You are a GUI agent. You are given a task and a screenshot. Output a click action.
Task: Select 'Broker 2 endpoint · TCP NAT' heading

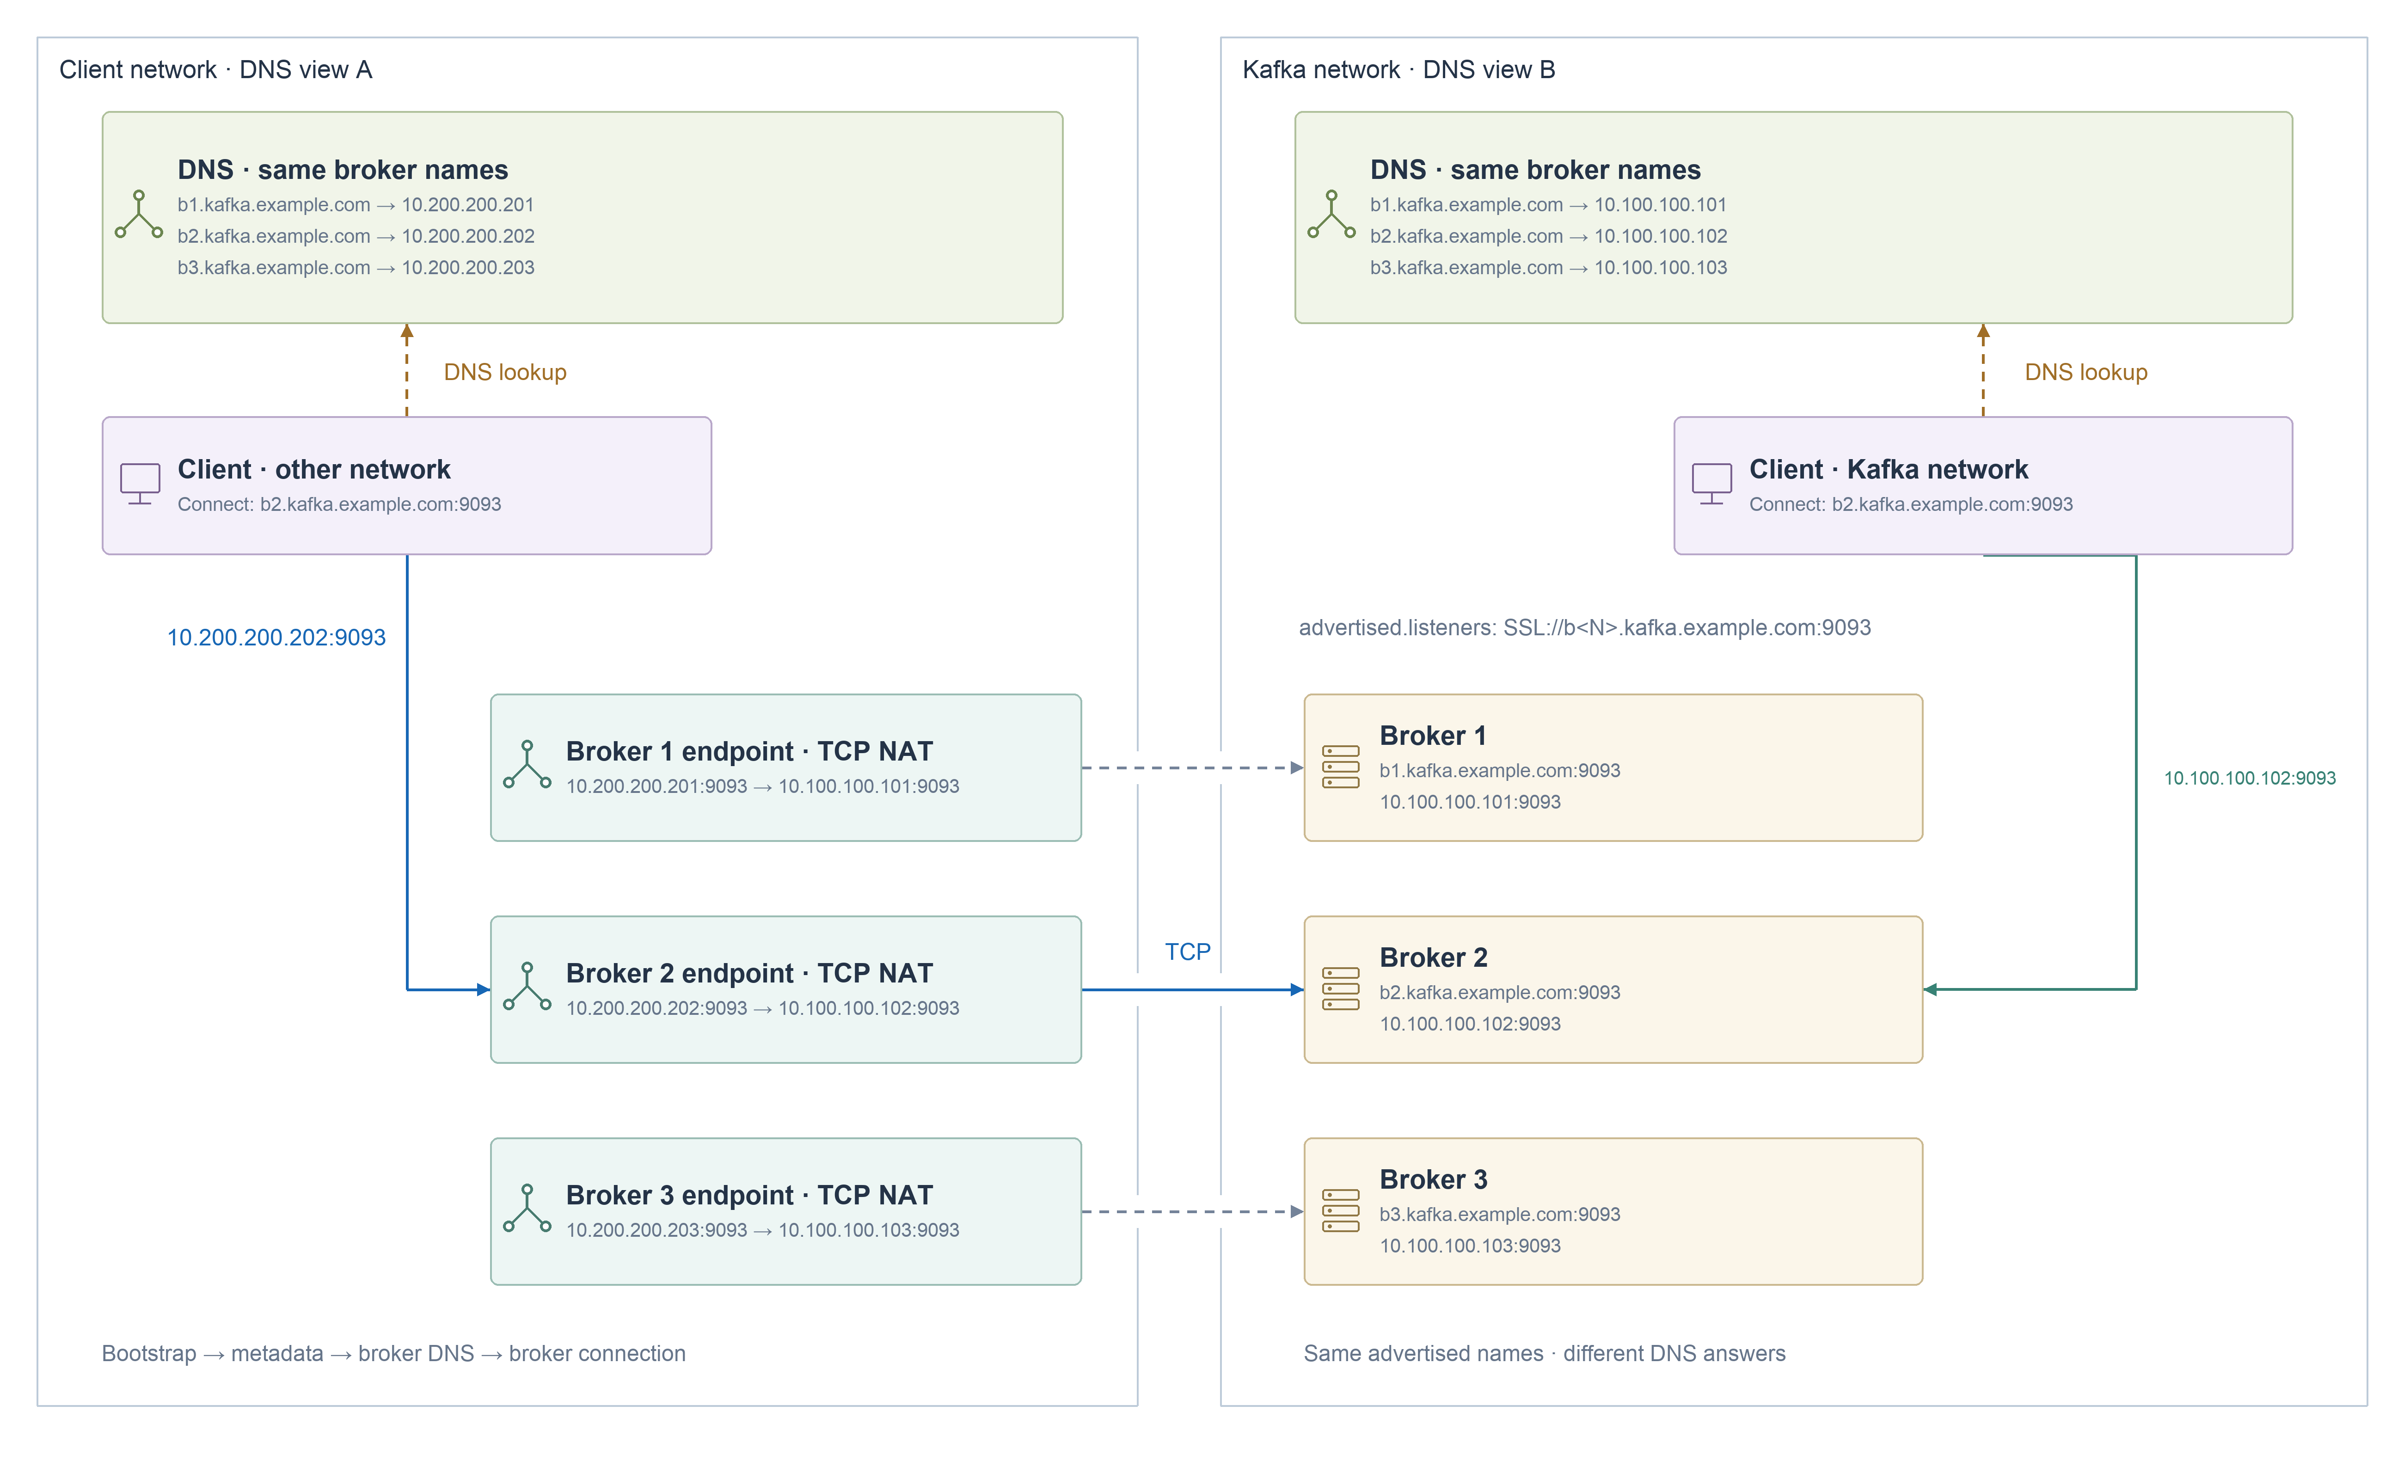749,973
